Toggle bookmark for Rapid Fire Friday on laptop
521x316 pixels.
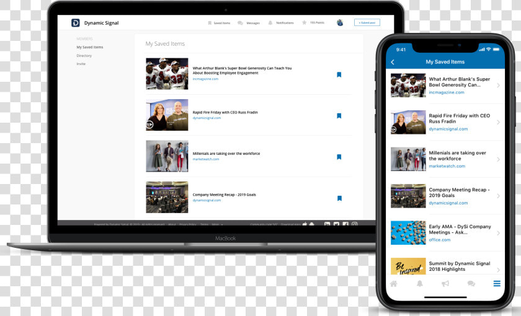tap(339, 116)
